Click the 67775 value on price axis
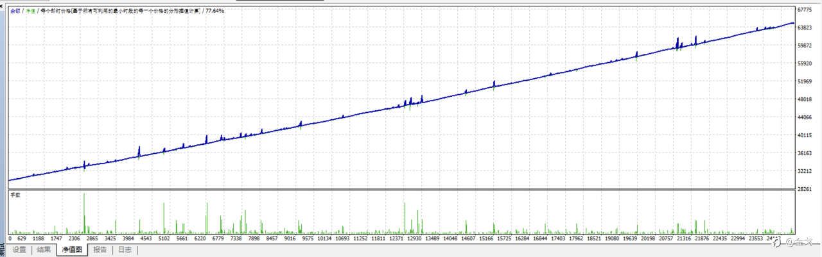 pyautogui.click(x=805, y=10)
